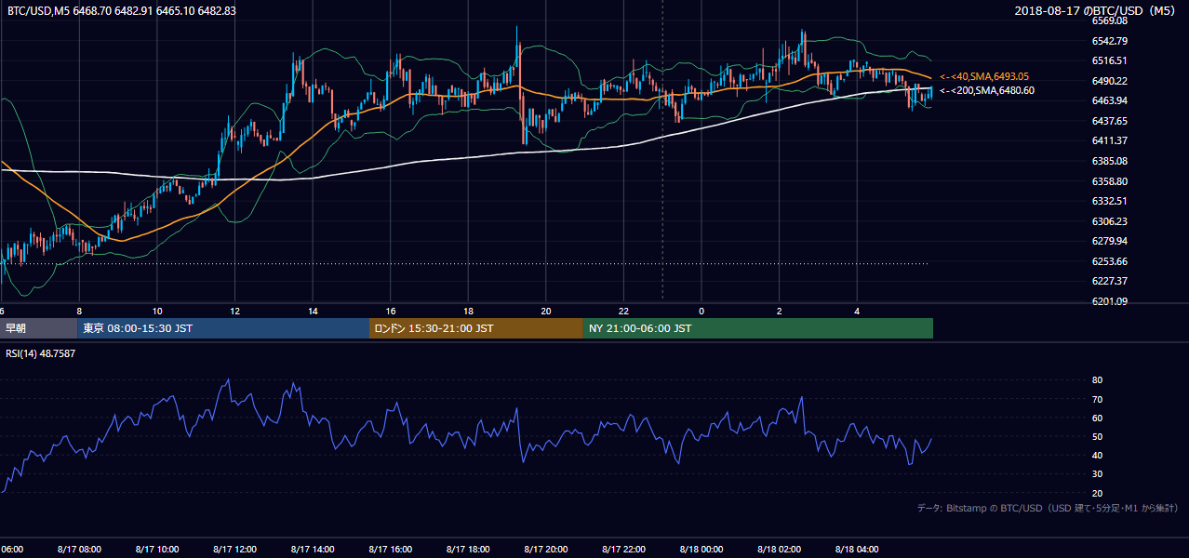Click price axis value 6358.80
This screenshot has width=1189, height=558.
[x=1109, y=181]
